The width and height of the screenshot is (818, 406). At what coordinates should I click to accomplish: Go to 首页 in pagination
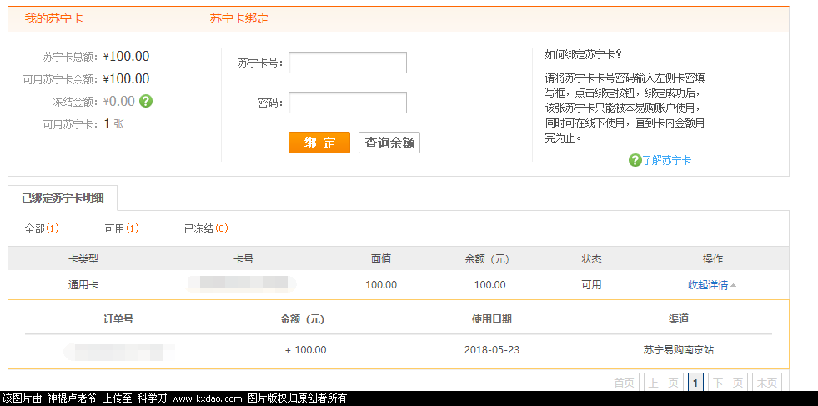click(x=624, y=383)
